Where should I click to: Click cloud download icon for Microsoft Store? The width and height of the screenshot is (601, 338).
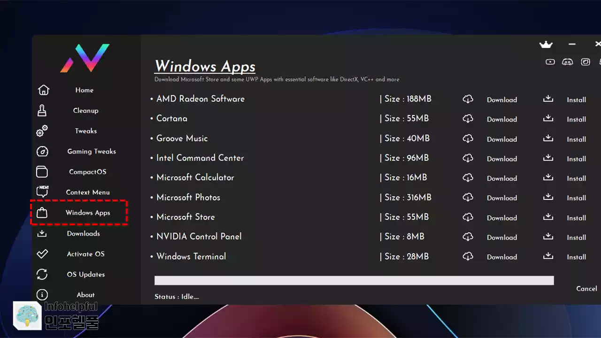point(468,217)
